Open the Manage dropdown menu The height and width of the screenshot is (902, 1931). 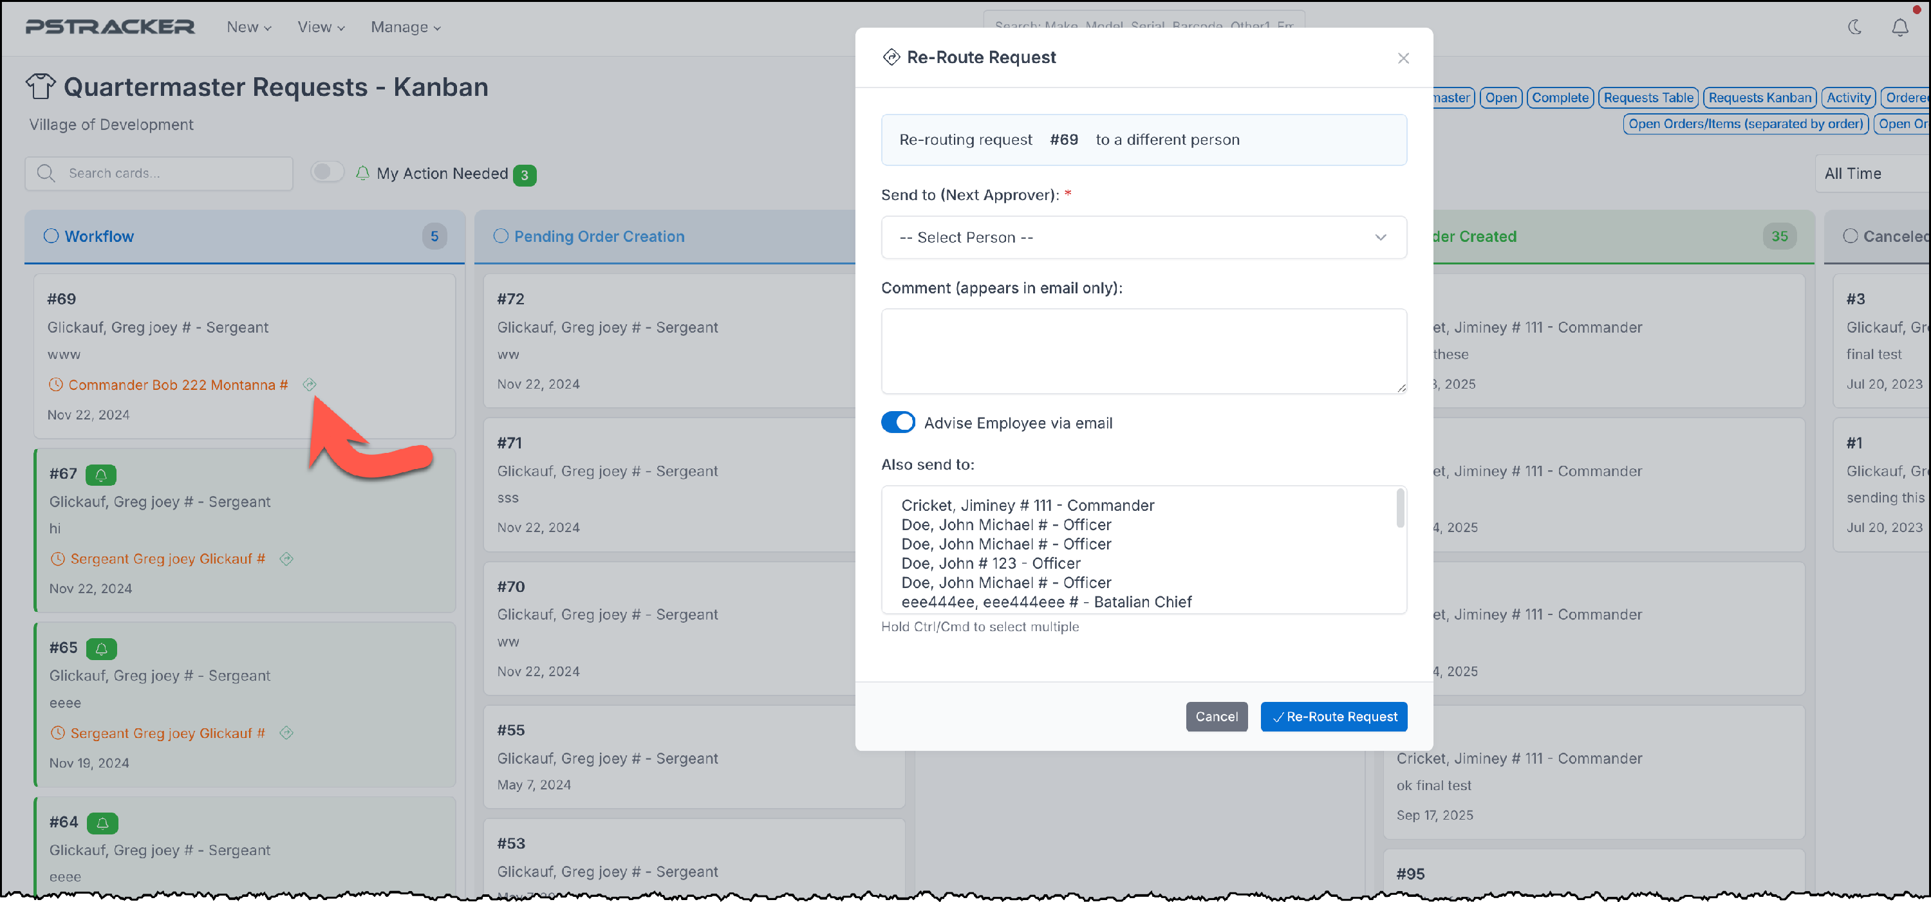pos(406,27)
